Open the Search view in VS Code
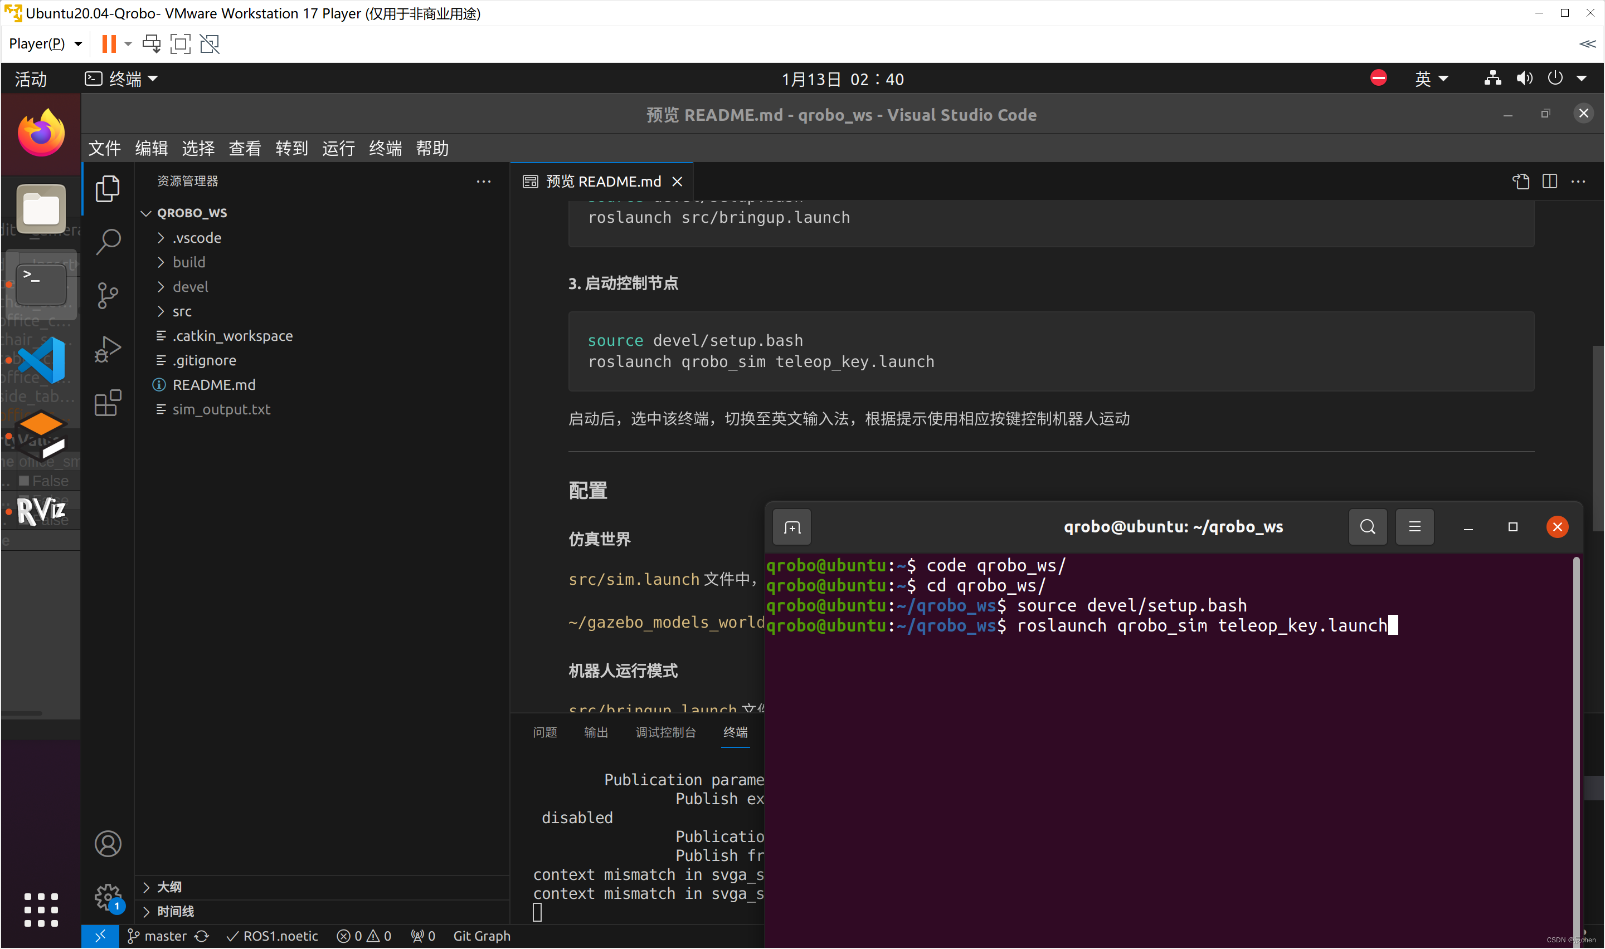This screenshot has width=1605, height=949. click(x=108, y=242)
